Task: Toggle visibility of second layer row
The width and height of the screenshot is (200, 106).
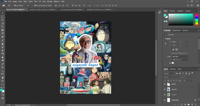Action: [165, 89]
